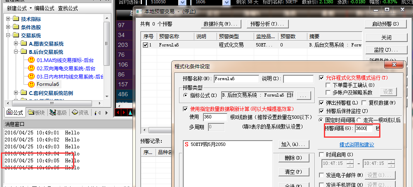Select the Formula6 smiley item
The width and height of the screenshot is (413, 187).
pos(31,85)
